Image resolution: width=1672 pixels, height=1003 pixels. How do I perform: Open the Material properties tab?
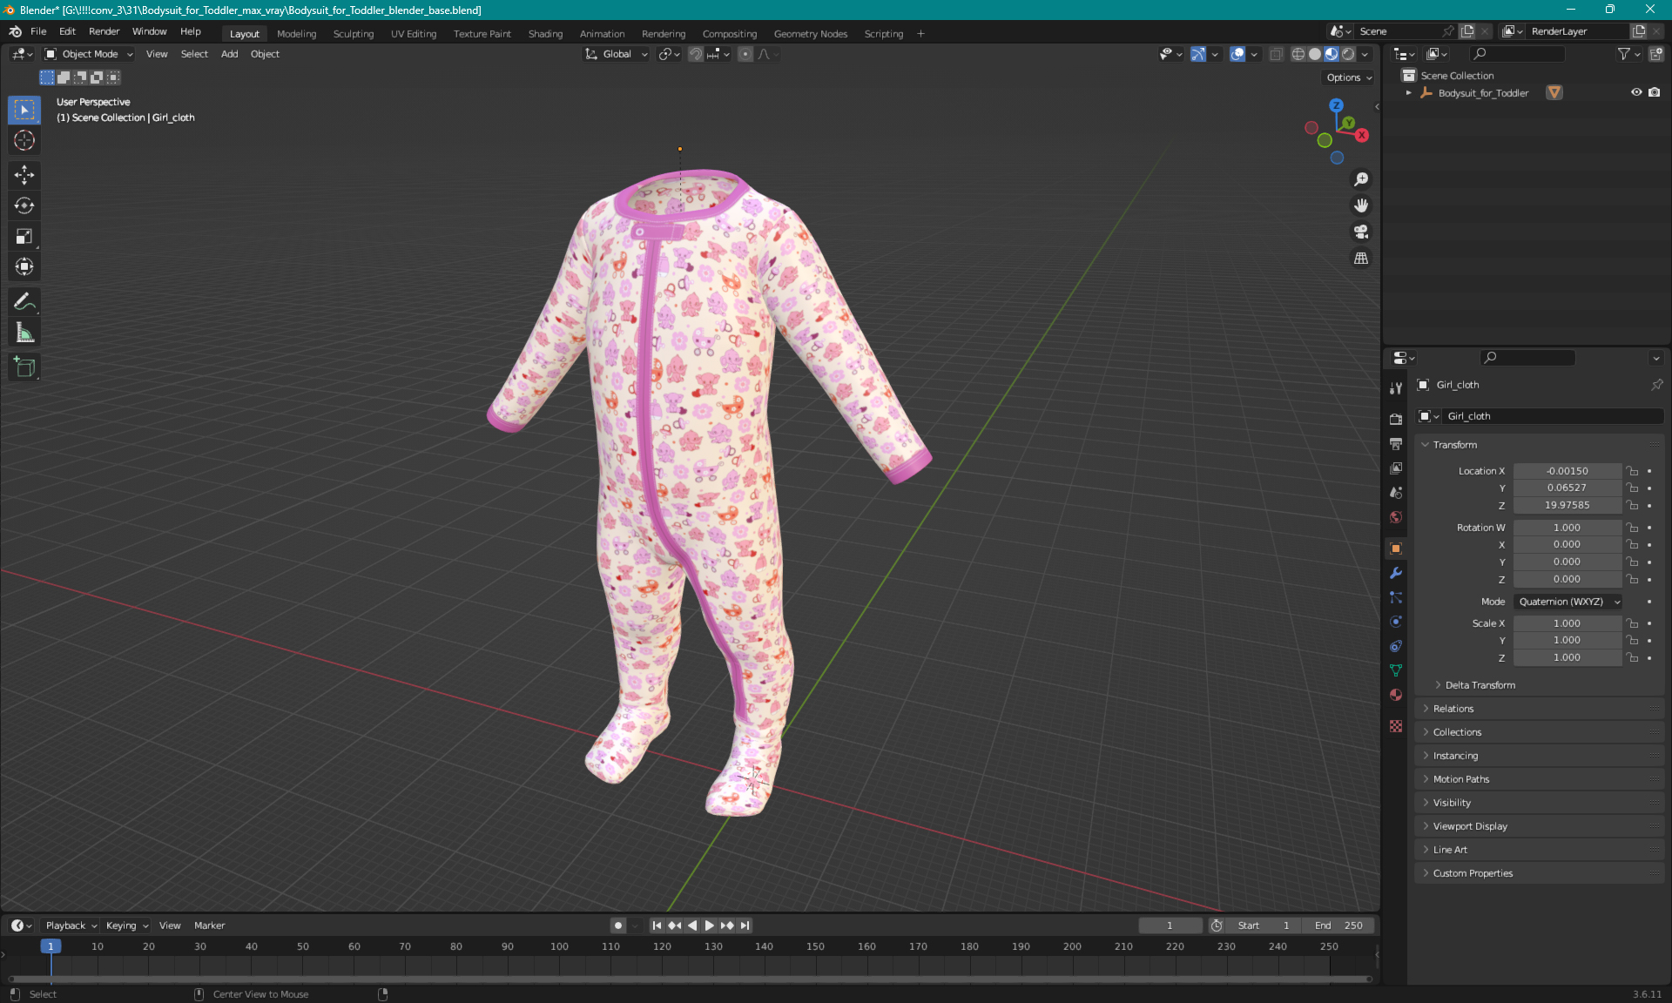[1396, 695]
